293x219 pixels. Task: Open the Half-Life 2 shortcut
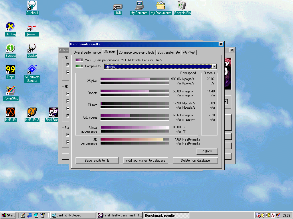(32, 113)
